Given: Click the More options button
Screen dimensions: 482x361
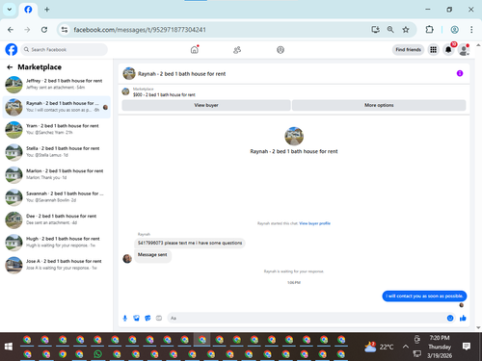Looking at the screenshot, I should 379,105.
